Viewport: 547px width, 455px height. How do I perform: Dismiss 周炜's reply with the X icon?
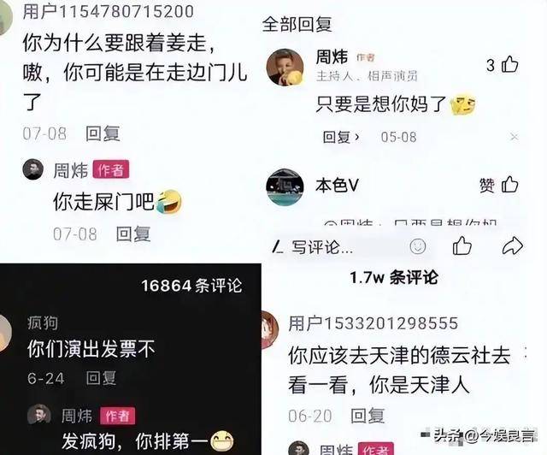coord(514,137)
